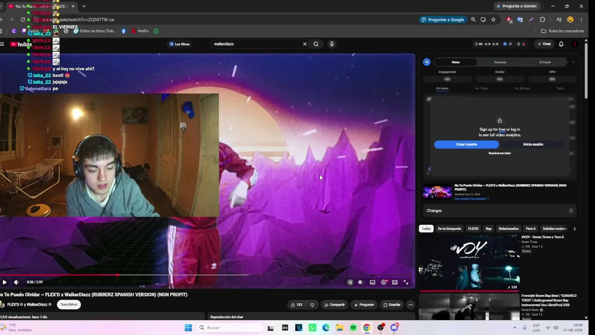Select the Relacionados filter chip
595x335 pixels.
pos(509,229)
